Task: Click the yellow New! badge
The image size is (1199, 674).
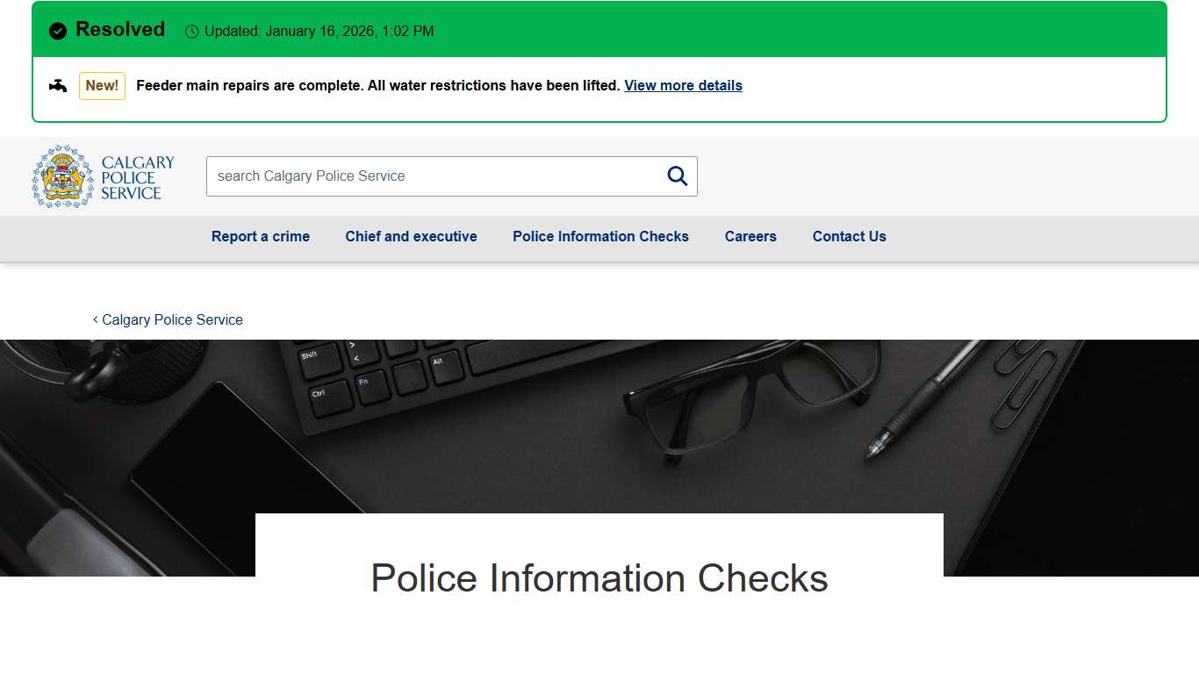Action: pos(102,85)
